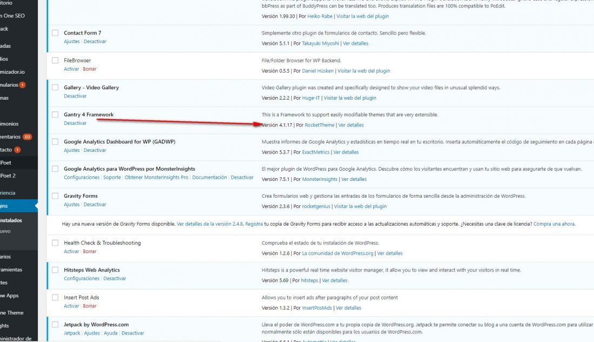The width and height of the screenshot is (594, 342).
Task: Tick the Jetpack by WordPress.com checkbox
Action: tap(55, 325)
